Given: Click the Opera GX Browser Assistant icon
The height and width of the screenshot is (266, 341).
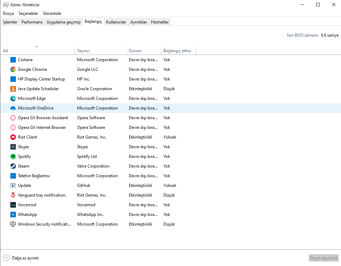Looking at the screenshot, I should pyautogui.click(x=13, y=118).
